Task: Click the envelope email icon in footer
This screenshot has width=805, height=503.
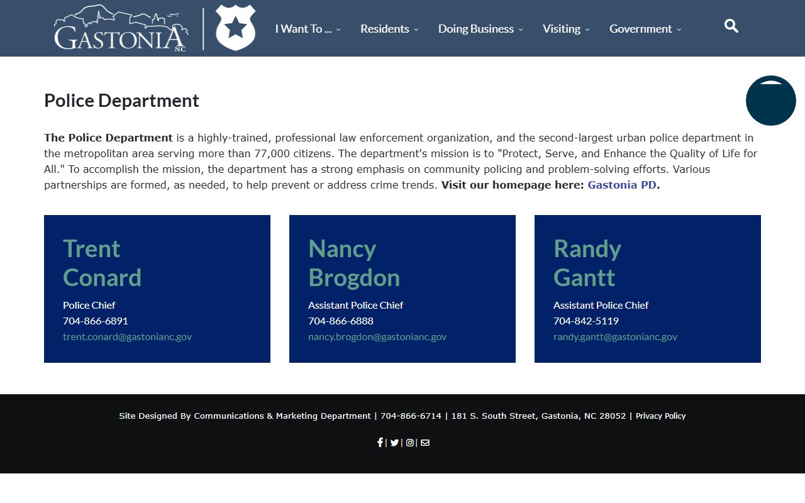Action: click(425, 443)
